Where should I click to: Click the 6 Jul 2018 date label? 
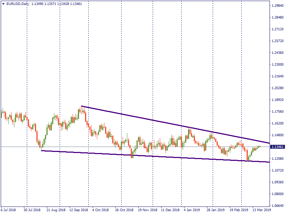[9, 210]
